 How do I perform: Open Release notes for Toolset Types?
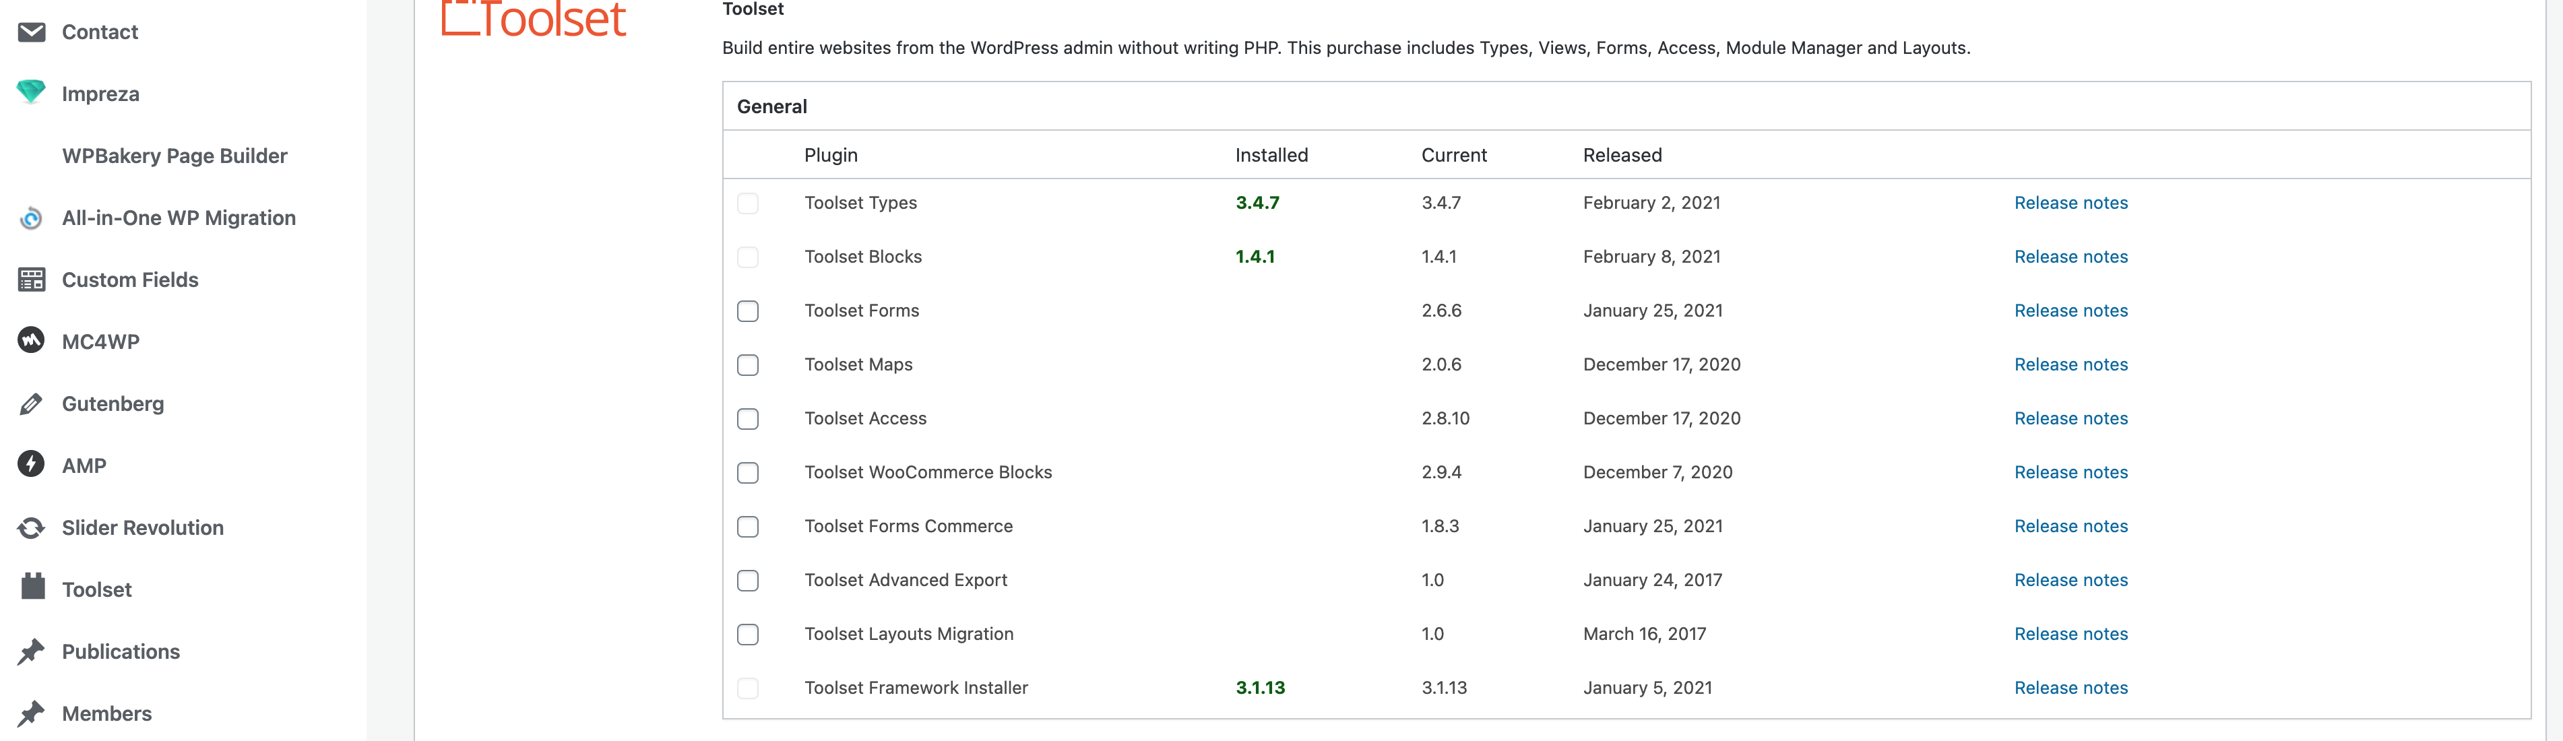2070,203
